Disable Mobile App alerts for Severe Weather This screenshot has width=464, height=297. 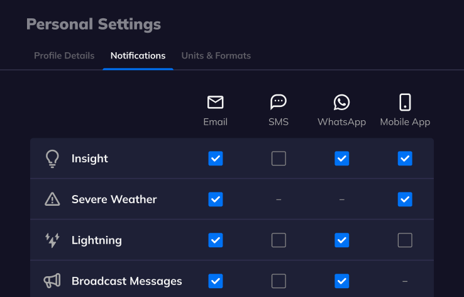[405, 199]
